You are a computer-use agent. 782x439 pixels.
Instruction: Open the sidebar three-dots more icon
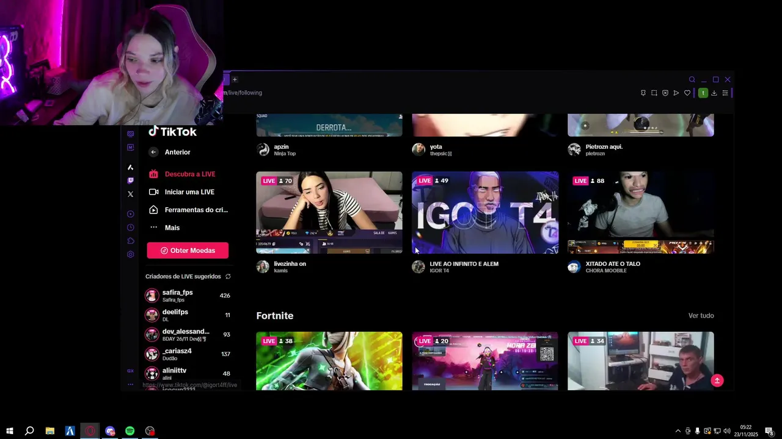pos(130,384)
